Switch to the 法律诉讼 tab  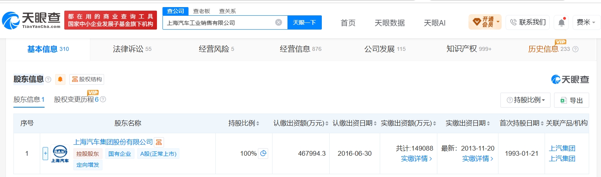pyautogui.click(x=132, y=49)
